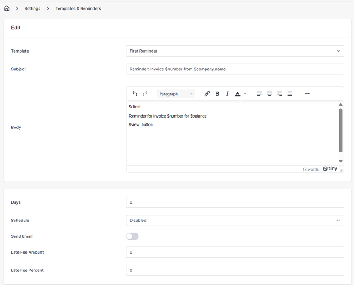This screenshot has width=354, height=285.
Task: Click the tiny logo in editor footer
Action: pos(330,169)
